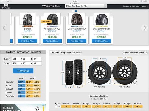Close the Renault ad with X icon
Image resolution: width=149 pixels, height=111 pixels.
point(45,105)
